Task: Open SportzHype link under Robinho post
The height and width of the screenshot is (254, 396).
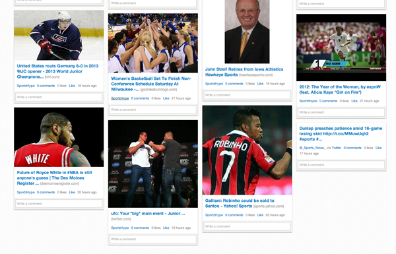Action: click(214, 215)
